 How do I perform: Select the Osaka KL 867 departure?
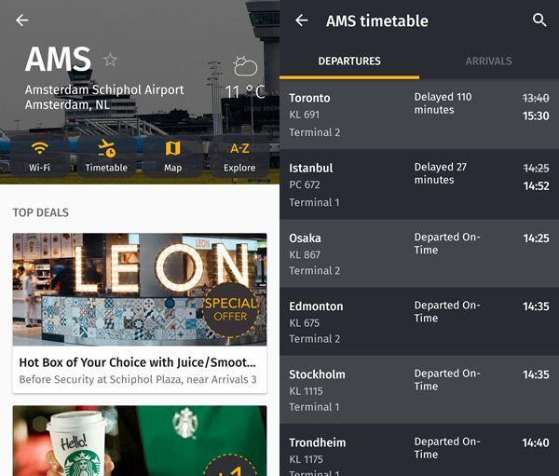tap(419, 253)
